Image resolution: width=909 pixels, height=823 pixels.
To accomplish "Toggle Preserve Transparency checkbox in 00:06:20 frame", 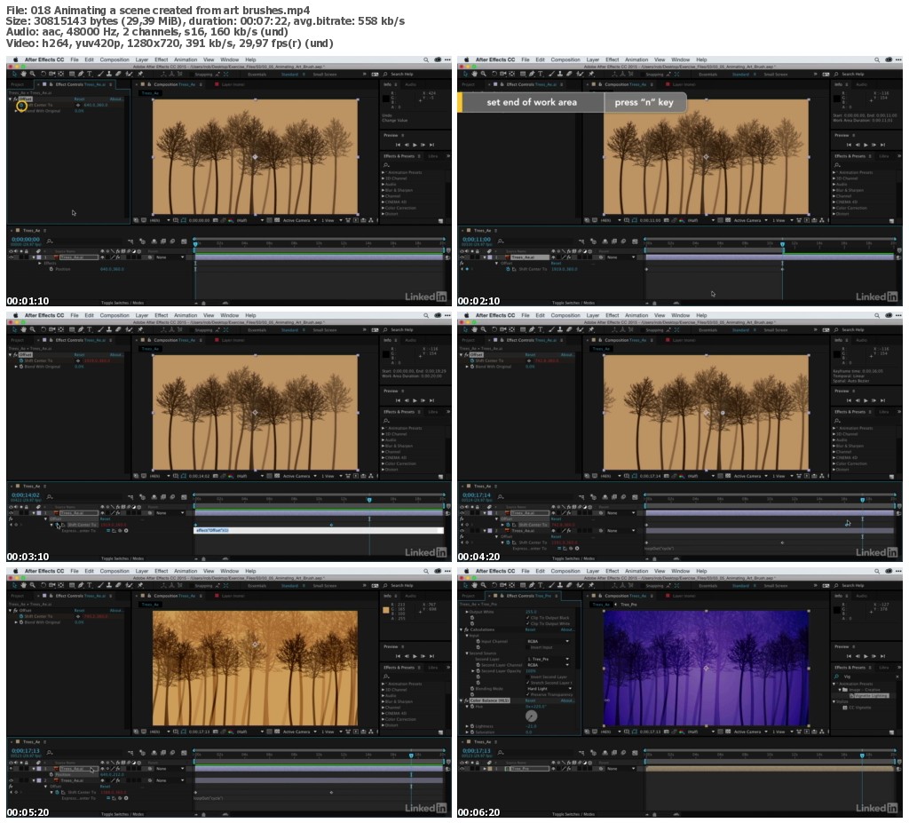I will (x=527, y=695).
